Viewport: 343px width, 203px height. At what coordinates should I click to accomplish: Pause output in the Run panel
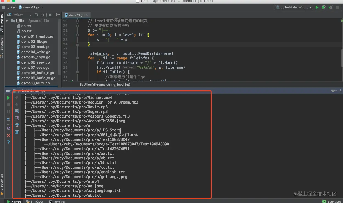tap(9, 111)
